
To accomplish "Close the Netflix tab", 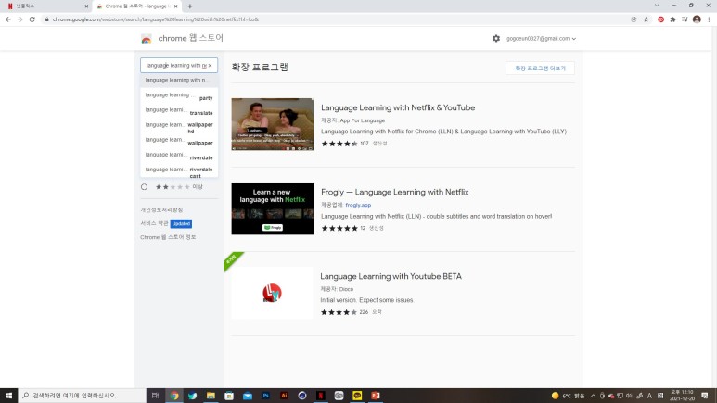I will [x=86, y=6].
